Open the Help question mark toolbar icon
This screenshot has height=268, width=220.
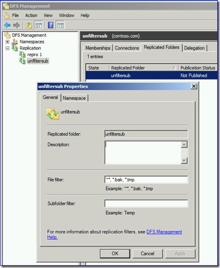tap(50, 25)
